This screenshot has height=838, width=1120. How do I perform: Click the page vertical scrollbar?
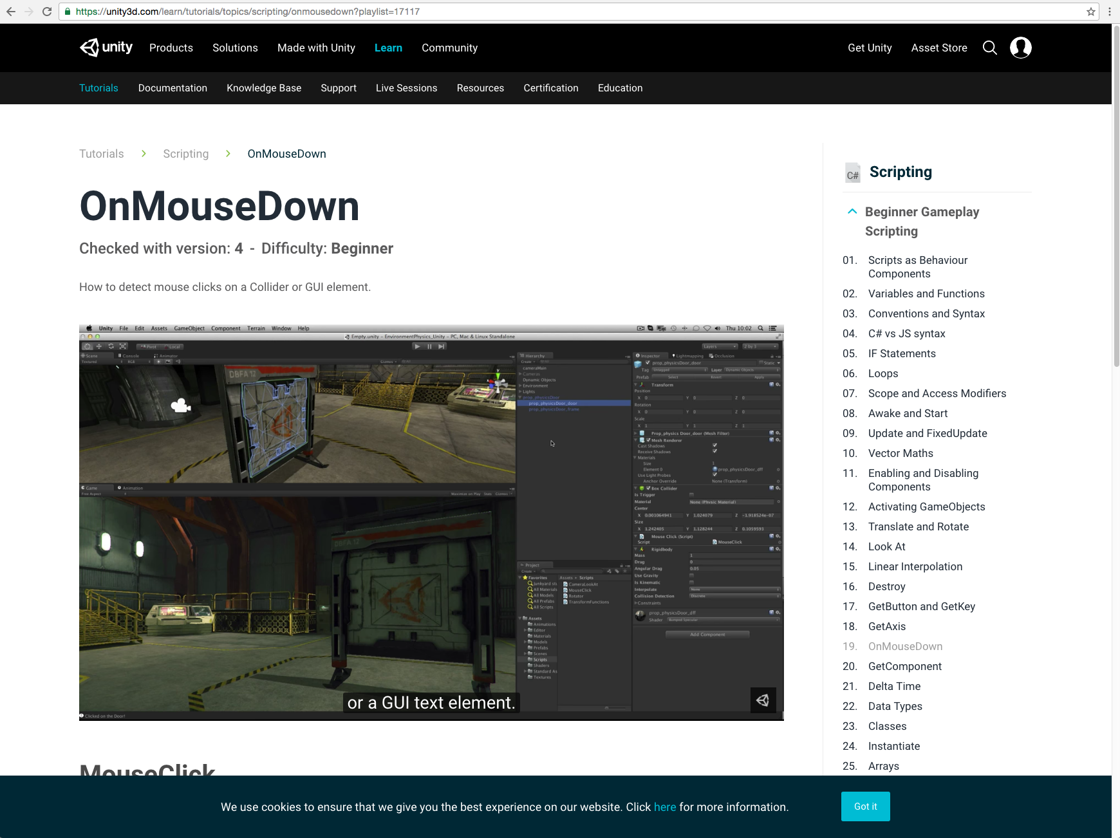click(x=1116, y=196)
